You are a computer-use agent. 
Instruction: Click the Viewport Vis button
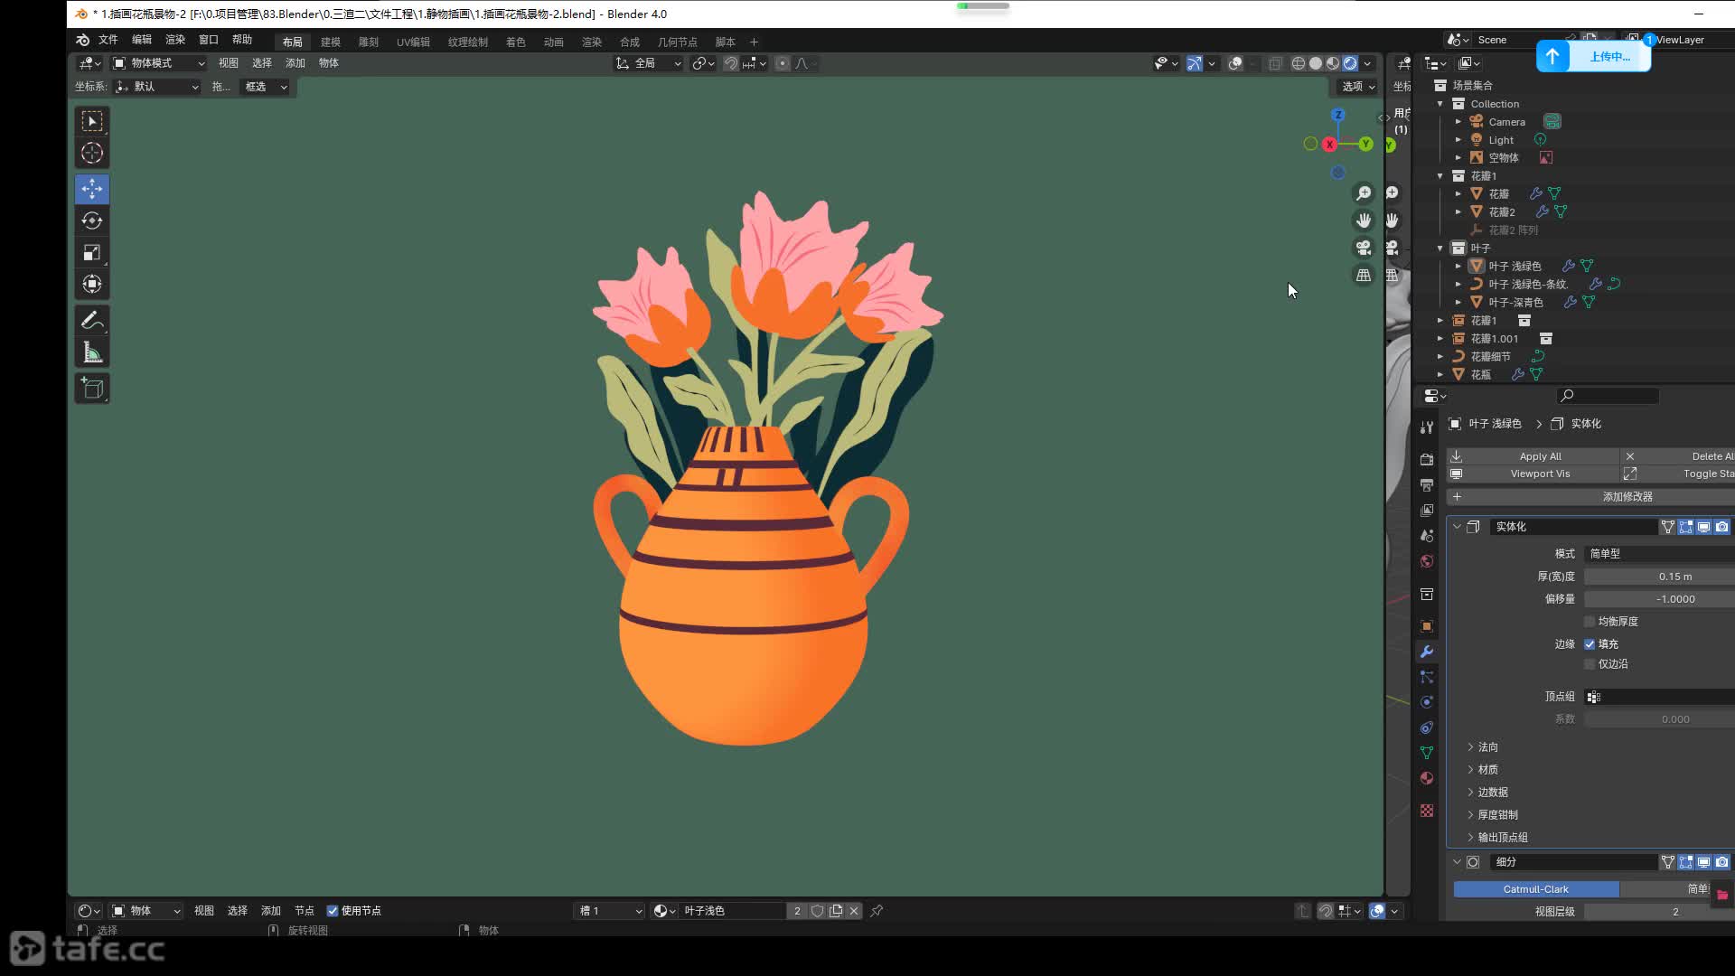(x=1533, y=474)
